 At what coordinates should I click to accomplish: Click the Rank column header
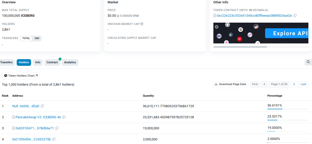click(x=5, y=96)
